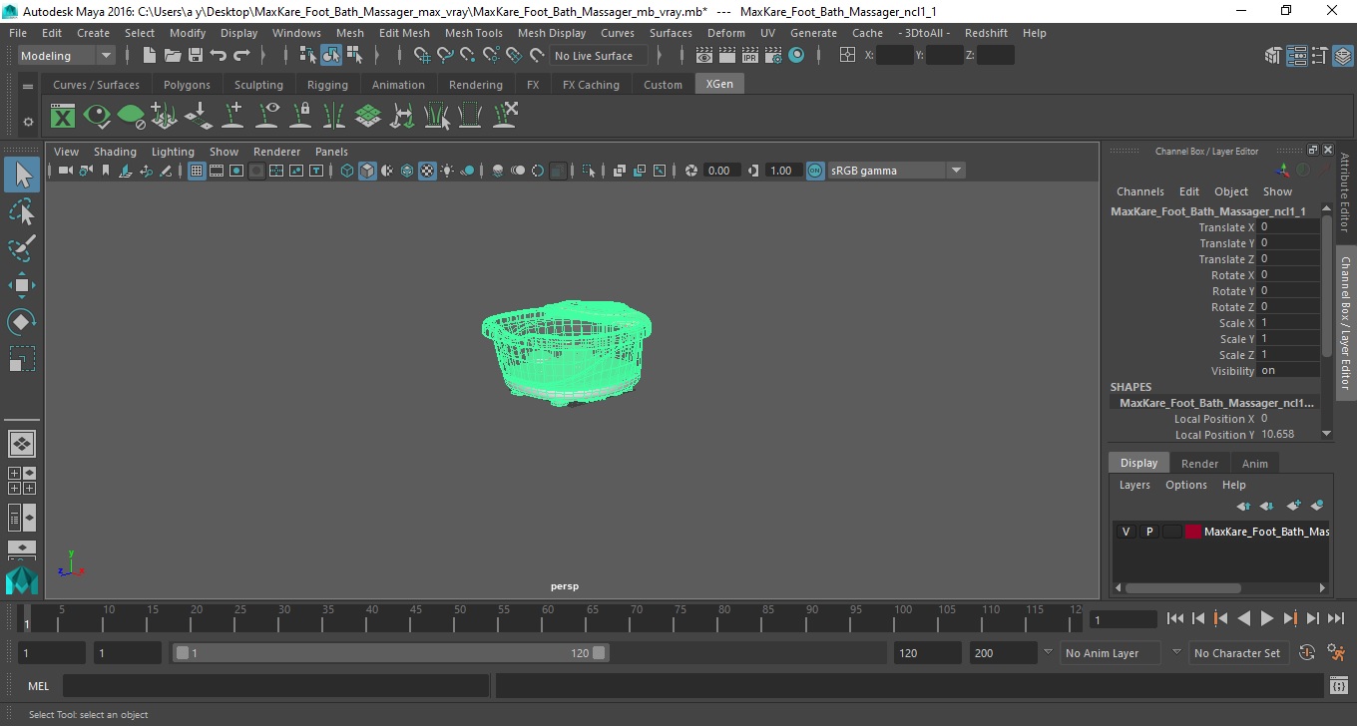Activate the Lasso Select tool
This screenshot has height=726, width=1357.
[x=22, y=211]
